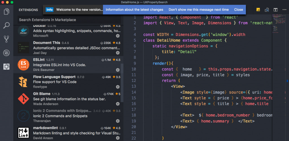The height and width of the screenshot is (141, 289).
Task: Click Information about the latest changes
Action: [135, 10]
